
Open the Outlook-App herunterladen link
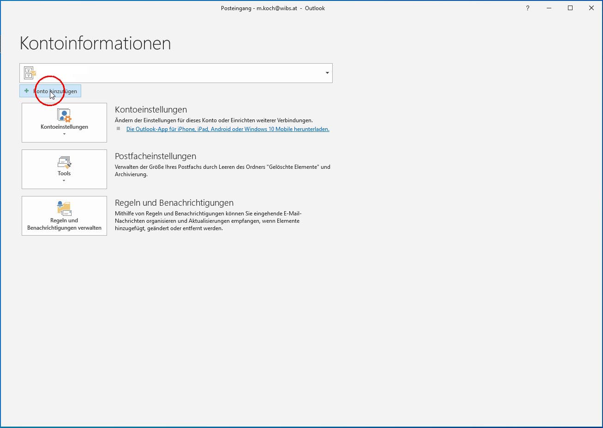click(228, 129)
